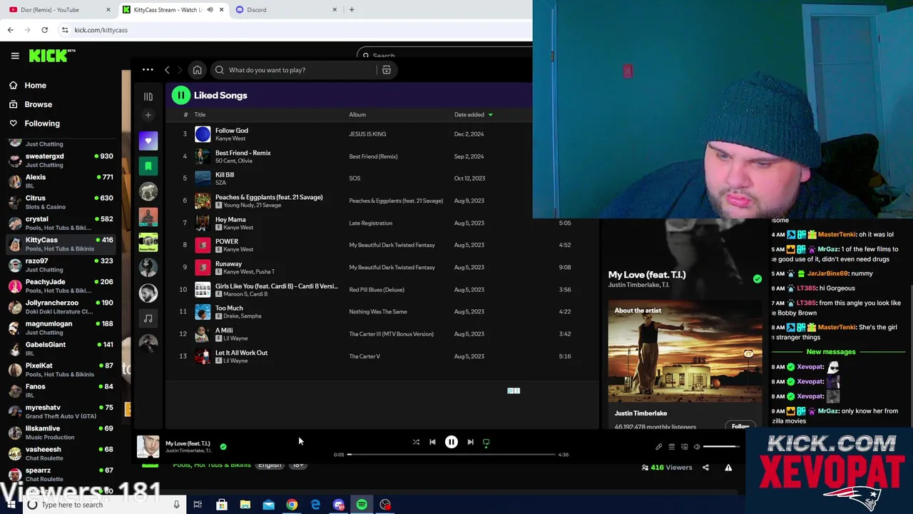Open Jollyrancherzoo channel in sidebar

[60, 306]
